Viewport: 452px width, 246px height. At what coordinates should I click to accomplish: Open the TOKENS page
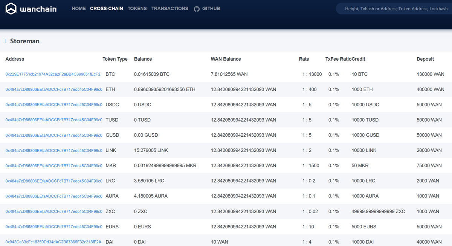pos(137,8)
